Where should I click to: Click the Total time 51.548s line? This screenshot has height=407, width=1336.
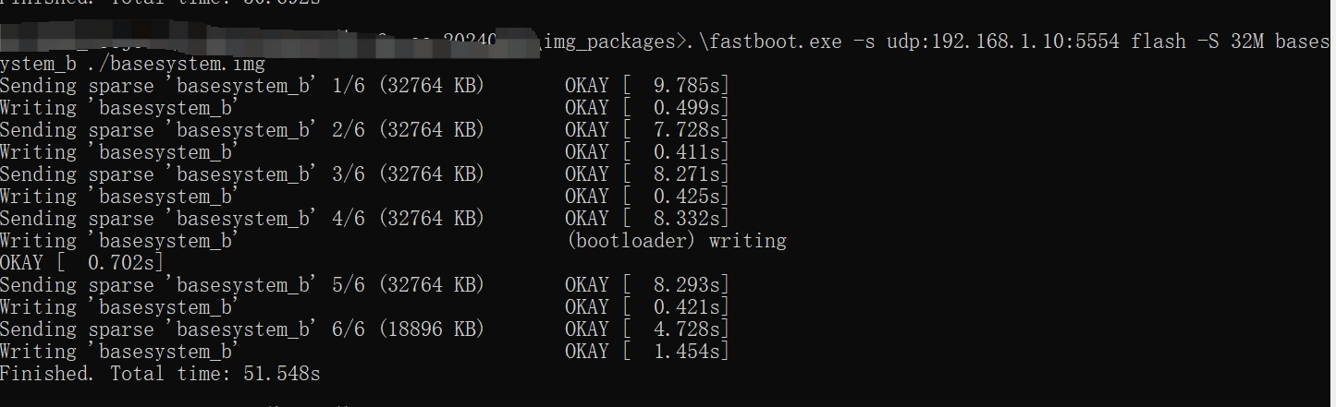(x=160, y=374)
